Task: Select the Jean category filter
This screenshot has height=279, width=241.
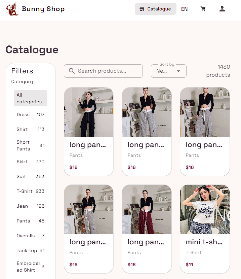Action: coord(31,206)
